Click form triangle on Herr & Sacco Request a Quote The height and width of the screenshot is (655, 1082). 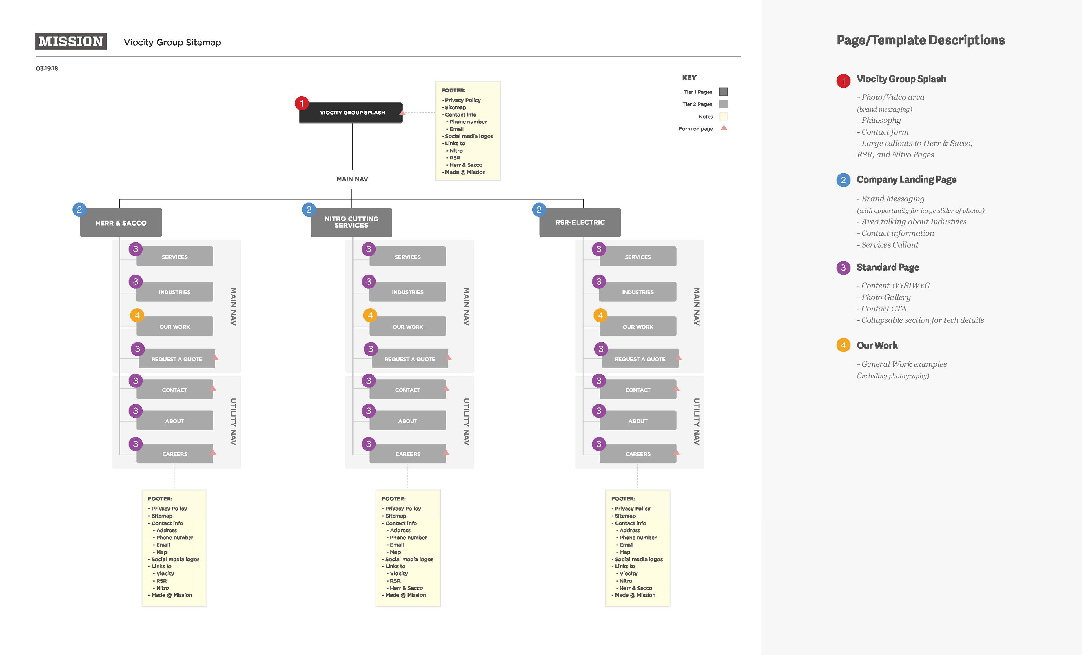point(215,358)
